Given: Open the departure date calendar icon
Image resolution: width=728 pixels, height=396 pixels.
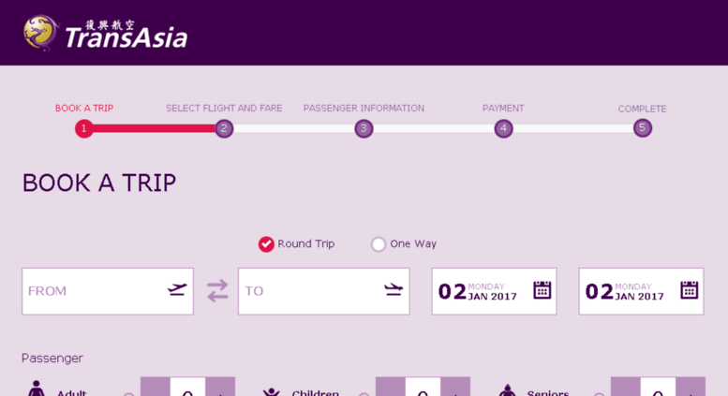Looking at the screenshot, I should tap(542, 290).
